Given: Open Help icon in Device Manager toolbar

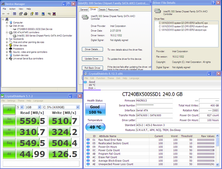Looking at the screenshot, I should 32,14.
